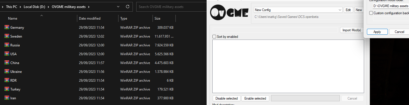Click the Import Mod(s) button
The height and width of the screenshot is (105, 409).
(352, 30)
